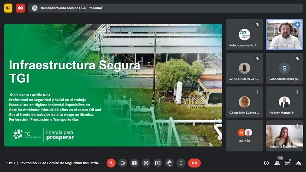Click the orange H avatar in 34 más tile
The height and width of the screenshot is (172, 306).
click(x=242, y=132)
